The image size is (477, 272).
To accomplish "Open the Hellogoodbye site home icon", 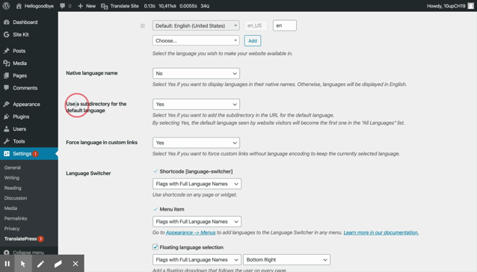I will tap(19, 6).
